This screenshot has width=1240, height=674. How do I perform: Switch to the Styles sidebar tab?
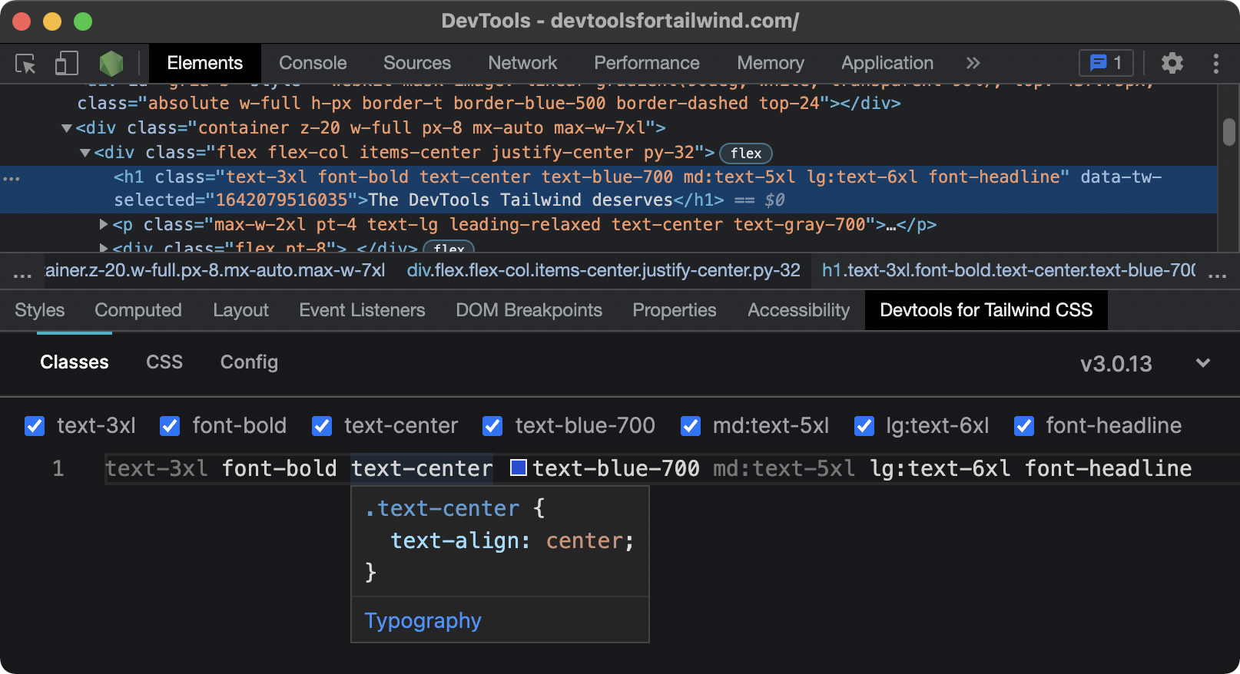coord(40,310)
